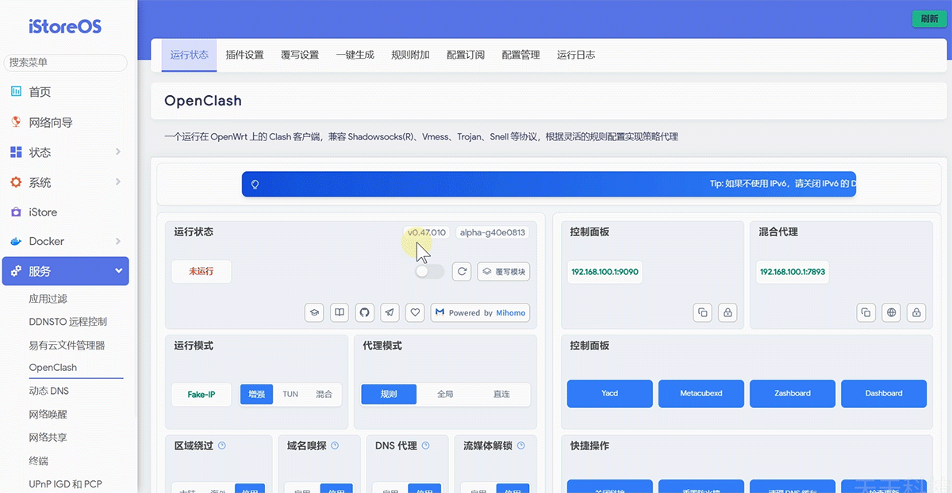The width and height of the screenshot is (952, 493).
Task: Select 全局 proxy mode
Action: click(445, 394)
